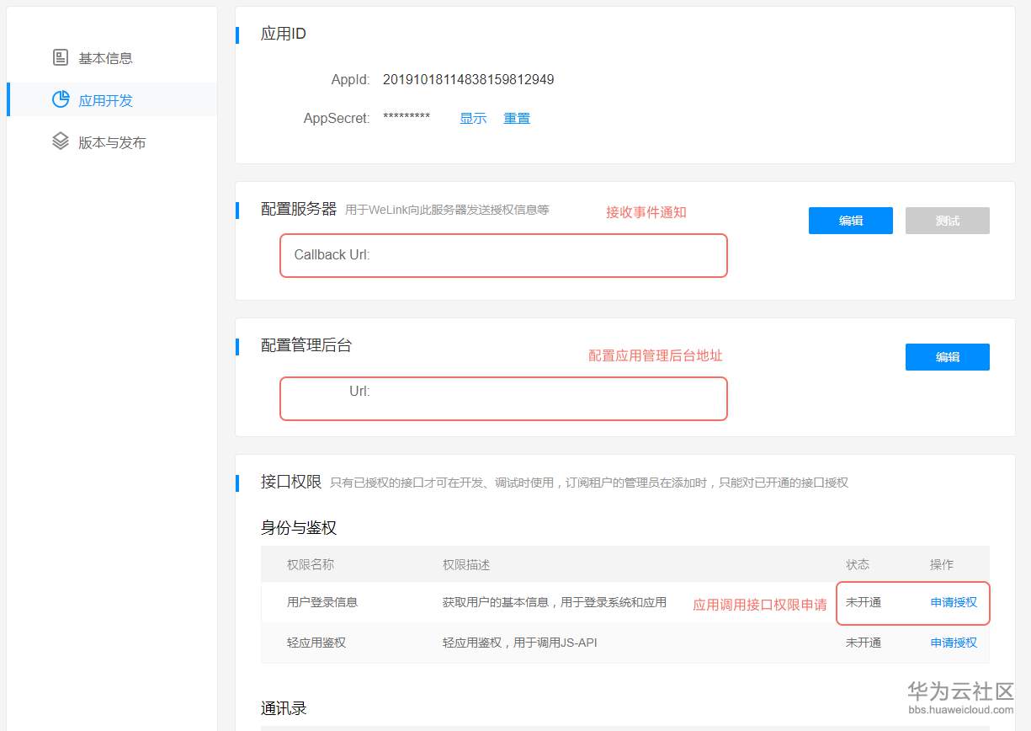
Task: Click the 版本与发布 layers icon
Action: point(61,141)
